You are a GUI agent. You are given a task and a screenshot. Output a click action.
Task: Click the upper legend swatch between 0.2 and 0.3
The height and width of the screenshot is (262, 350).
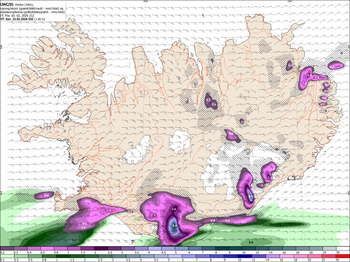pos(7,249)
